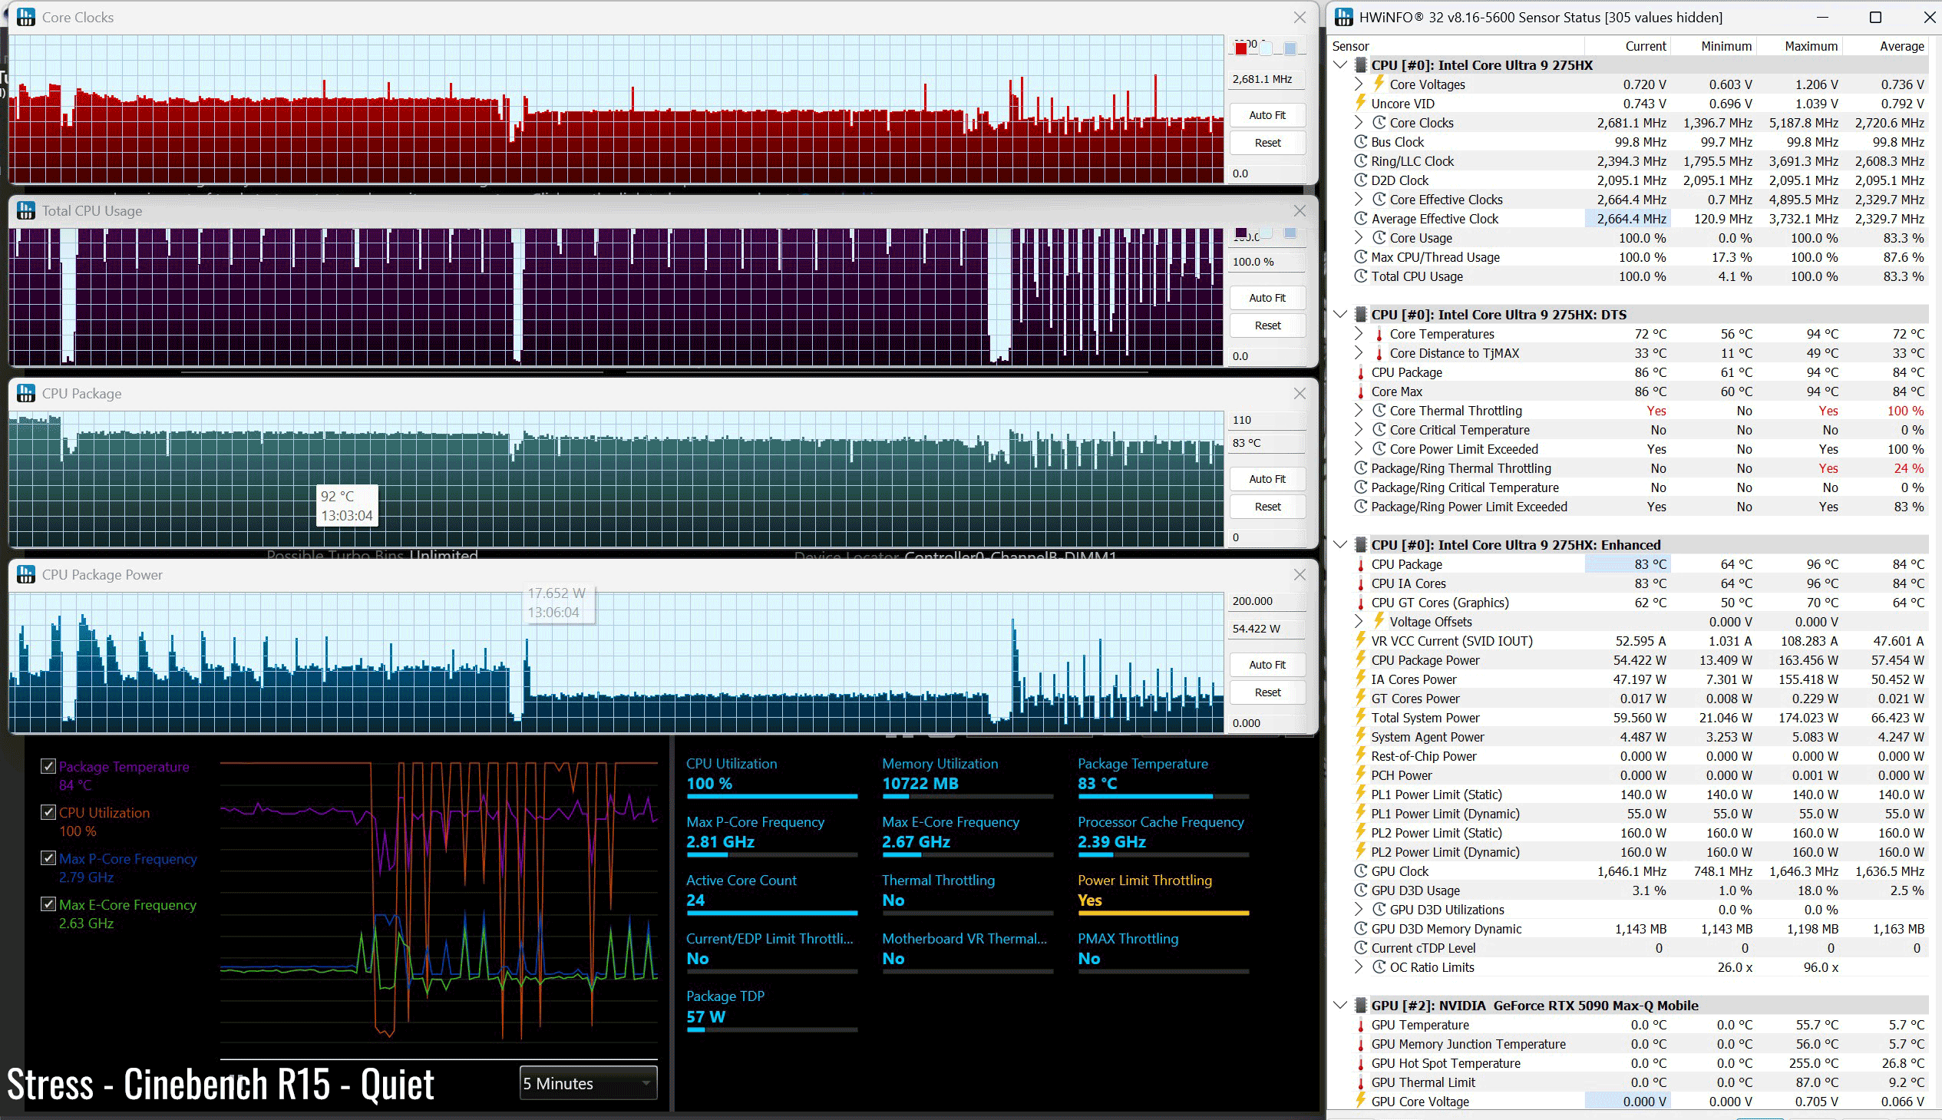
Task: Click the PL1 Power Limit (Static) icon
Action: pos(1361,795)
